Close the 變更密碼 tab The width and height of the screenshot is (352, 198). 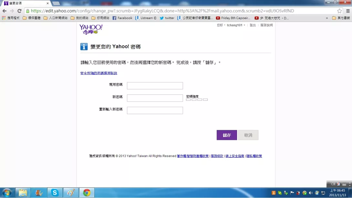(x=47, y=3)
